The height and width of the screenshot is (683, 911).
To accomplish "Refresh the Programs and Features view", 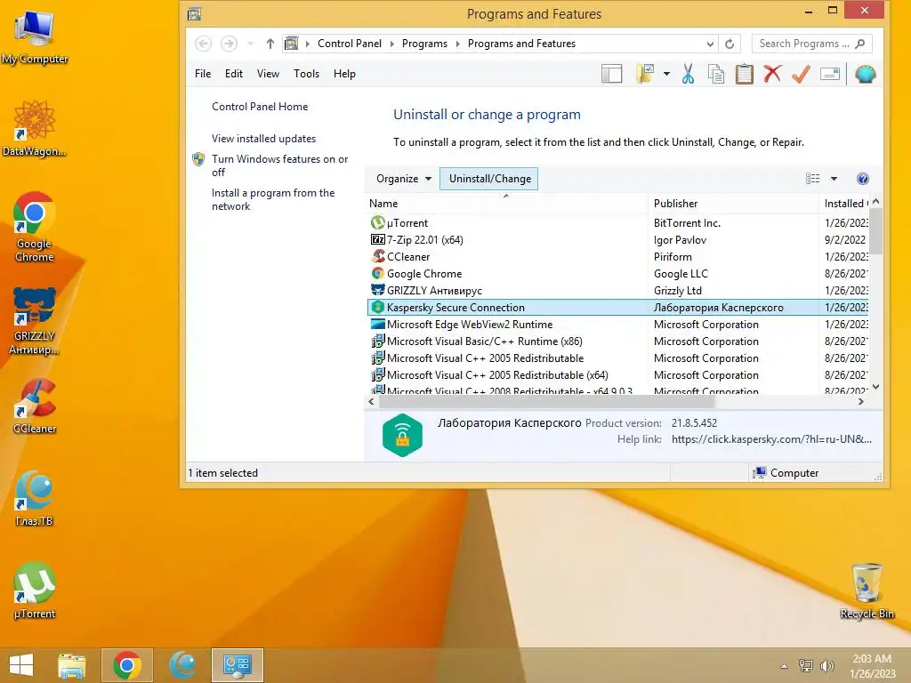I will (730, 44).
